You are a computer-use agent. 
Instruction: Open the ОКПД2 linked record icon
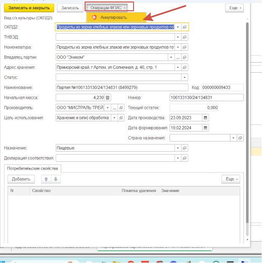(185, 27)
